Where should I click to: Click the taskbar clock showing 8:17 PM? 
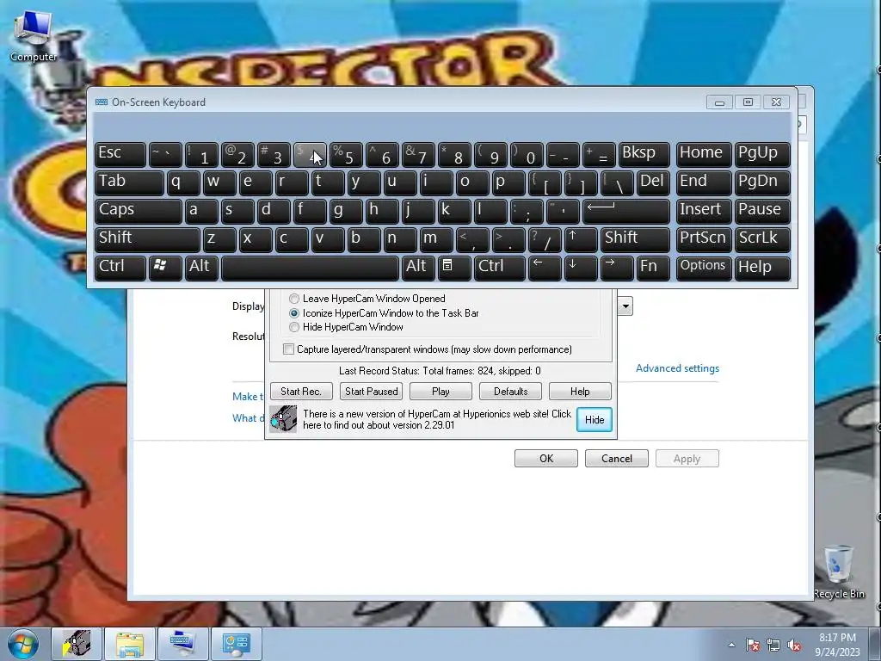click(x=837, y=644)
